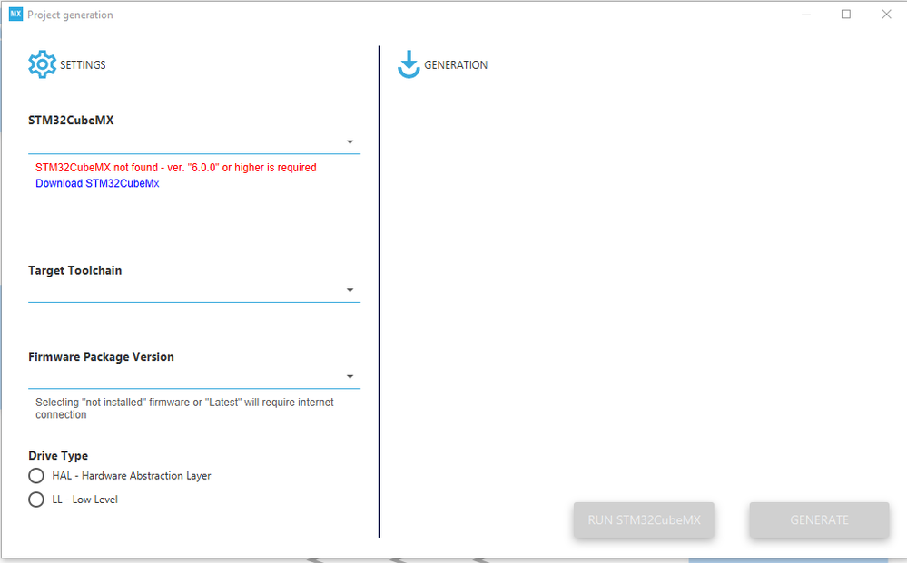Image resolution: width=907 pixels, height=563 pixels.
Task: Click the RUN STM32CubeMX button
Action: [x=644, y=519]
